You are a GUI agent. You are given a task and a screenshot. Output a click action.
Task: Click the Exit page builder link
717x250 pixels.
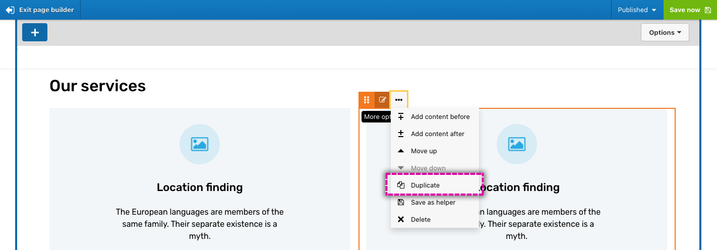(46, 10)
